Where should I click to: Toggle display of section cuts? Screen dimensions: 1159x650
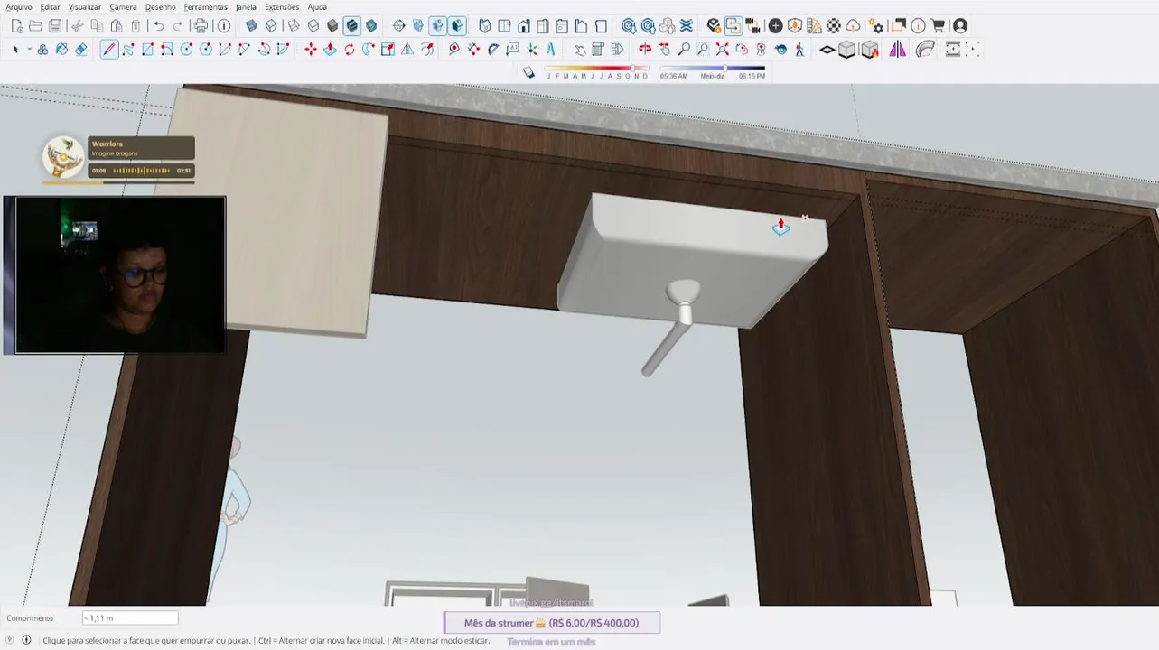click(437, 26)
